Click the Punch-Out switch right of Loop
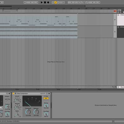124x124 pixels. (87, 2)
